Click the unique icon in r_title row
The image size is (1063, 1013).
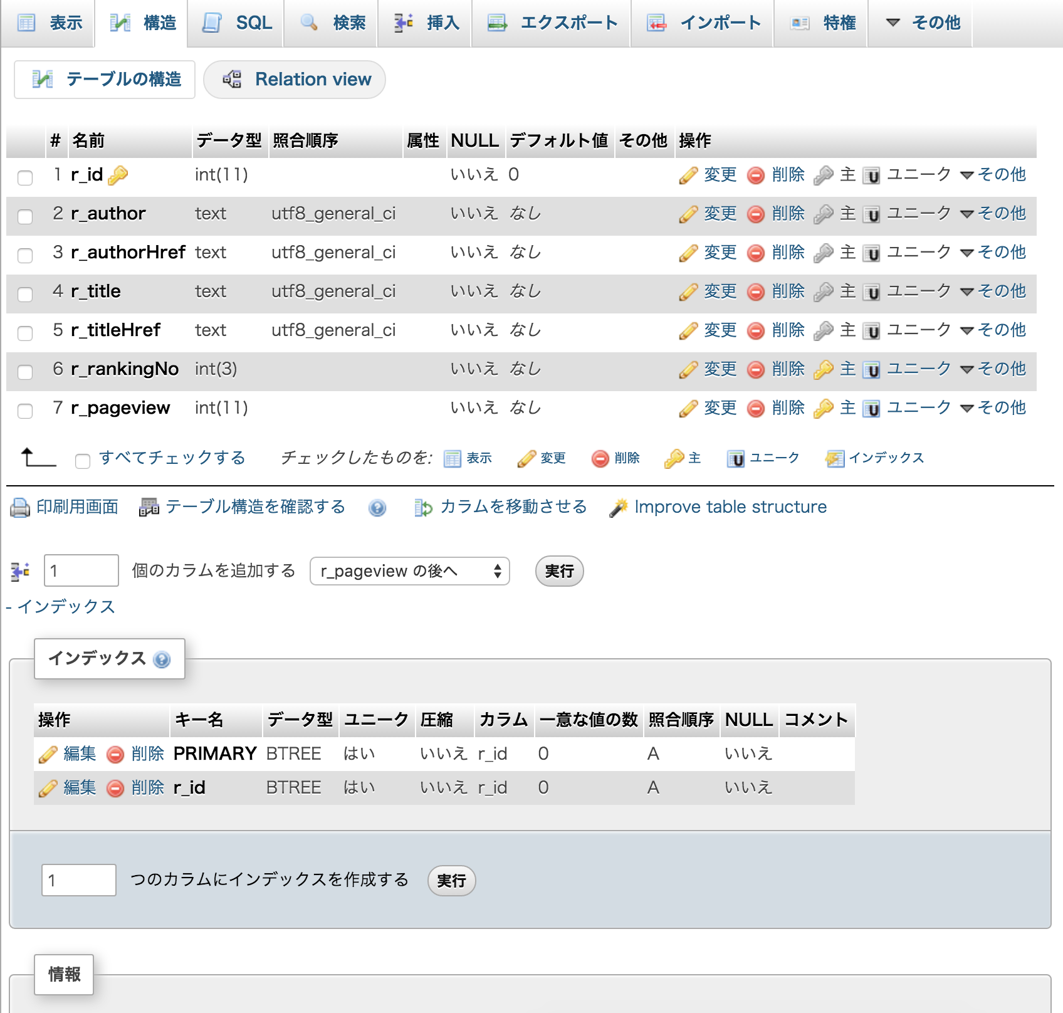pyautogui.click(x=871, y=292)
